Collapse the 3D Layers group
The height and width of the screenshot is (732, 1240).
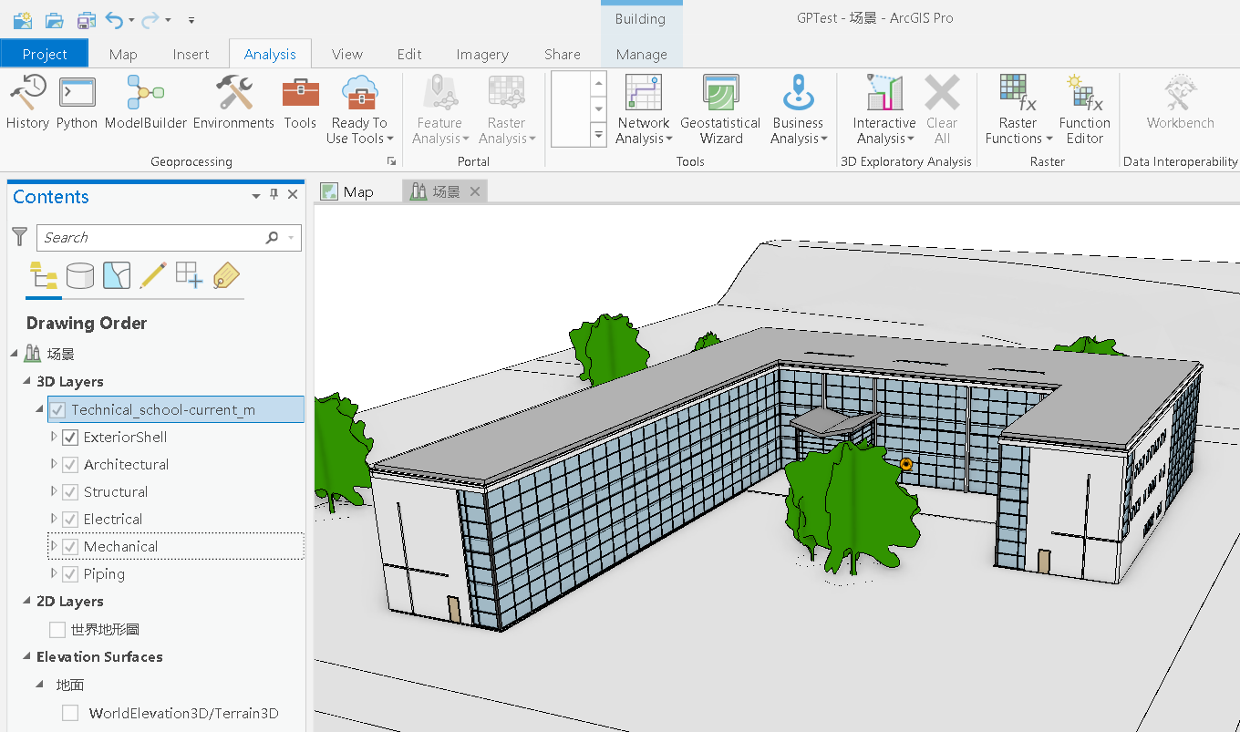click(26, 381)
